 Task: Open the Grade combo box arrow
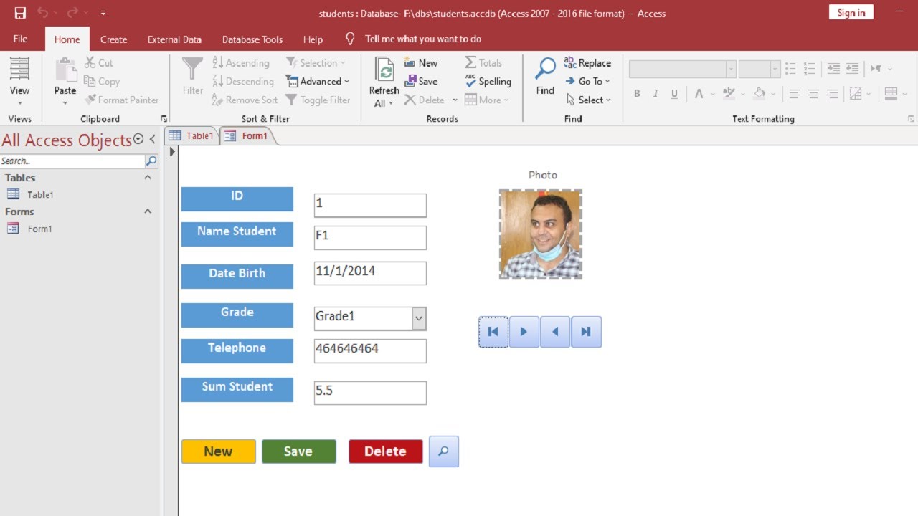(420, 318)
